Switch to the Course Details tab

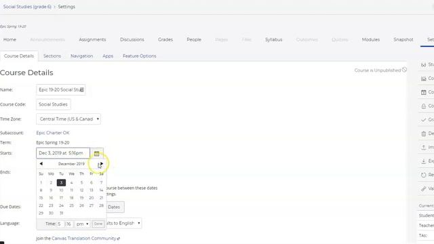19,56
